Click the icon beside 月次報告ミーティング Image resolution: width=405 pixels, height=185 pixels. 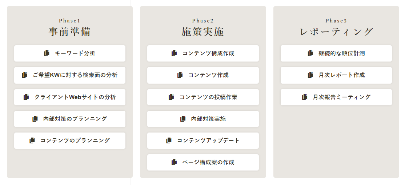point(305,97)
